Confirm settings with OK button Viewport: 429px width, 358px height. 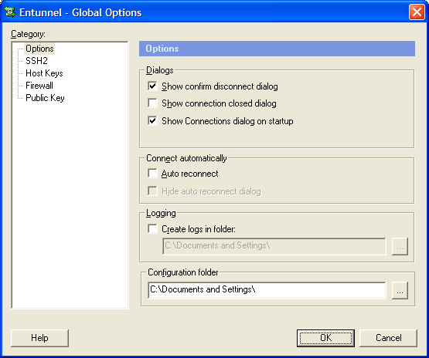point(325,338)
